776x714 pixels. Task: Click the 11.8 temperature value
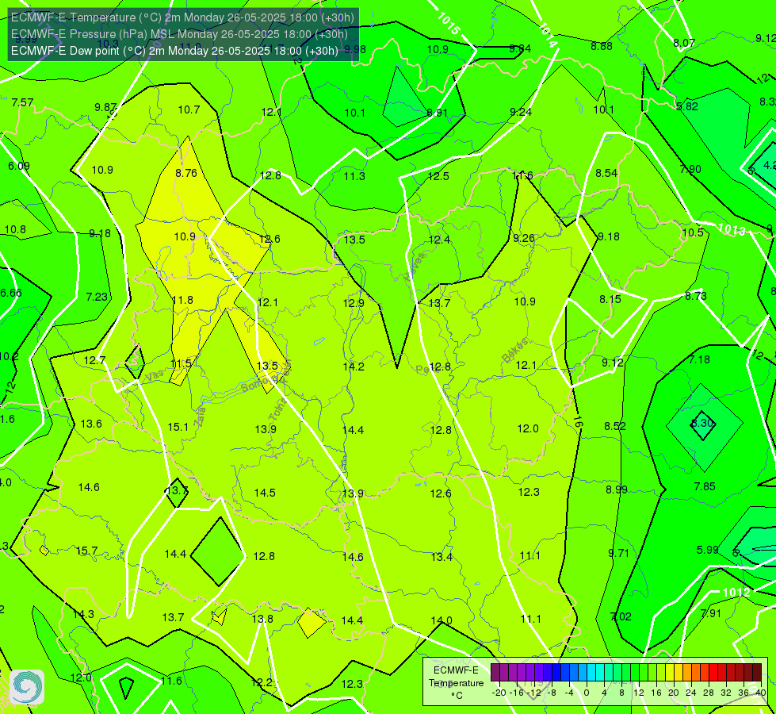pyautogui.click(x=182, y=300)
